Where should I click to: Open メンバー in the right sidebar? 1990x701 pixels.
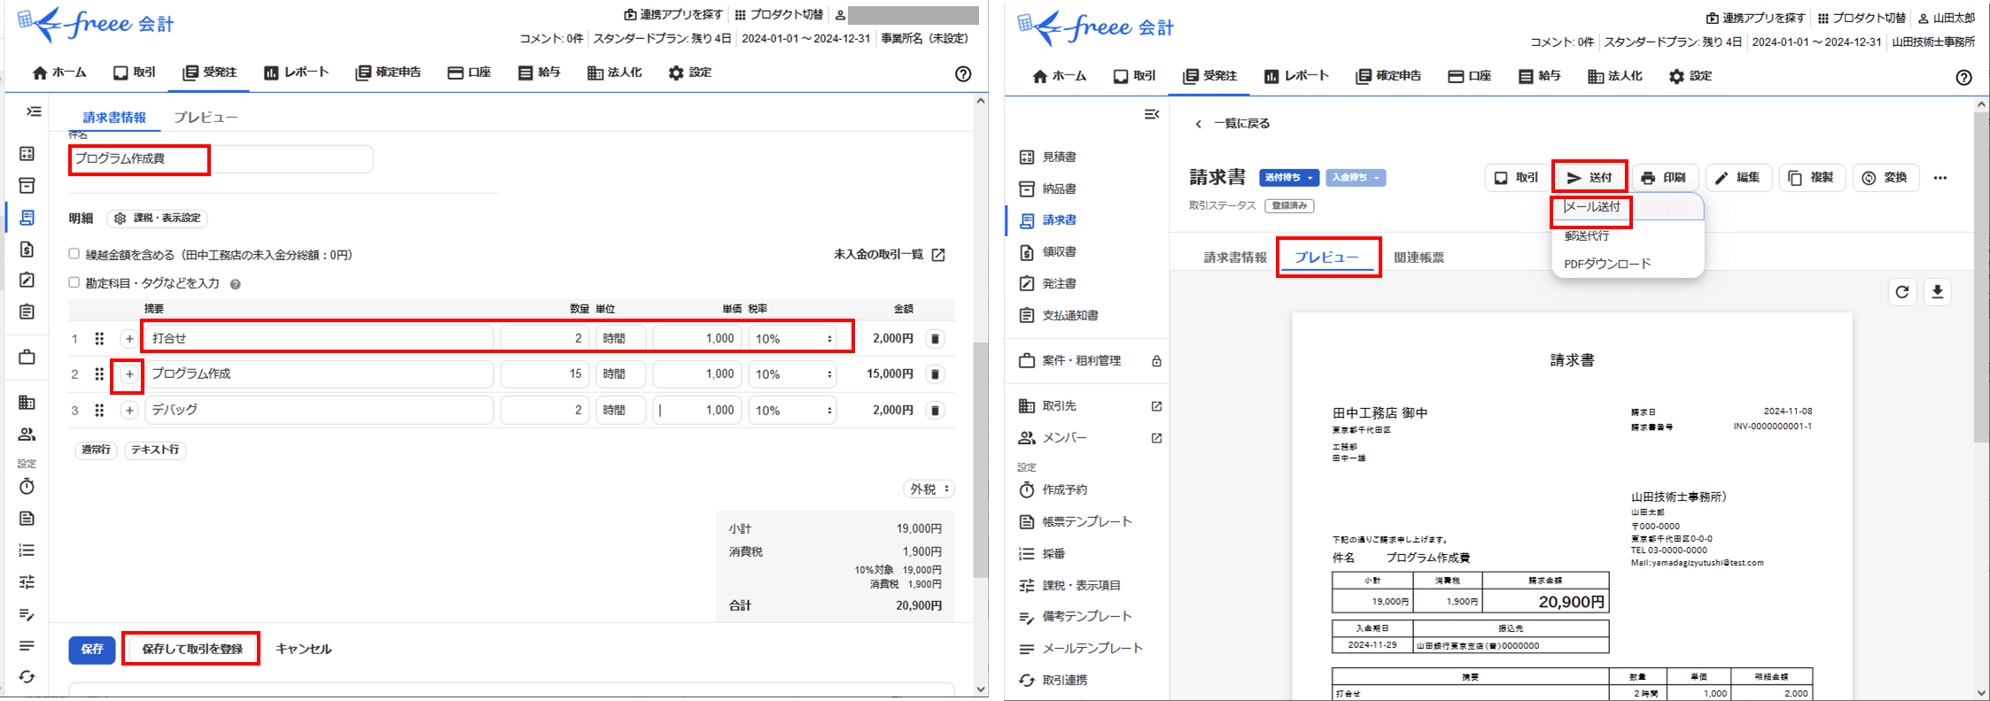pyautogui.click(x=1090, y=437)
